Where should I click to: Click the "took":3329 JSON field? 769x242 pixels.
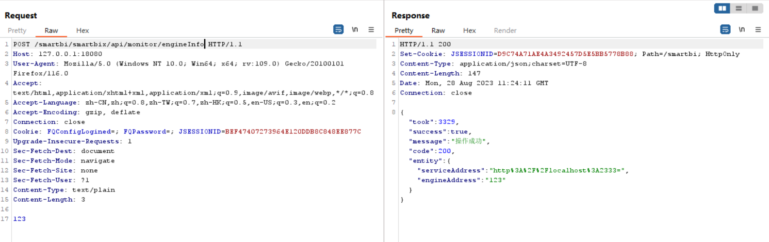pyautogui.click(x=434, y=122)
